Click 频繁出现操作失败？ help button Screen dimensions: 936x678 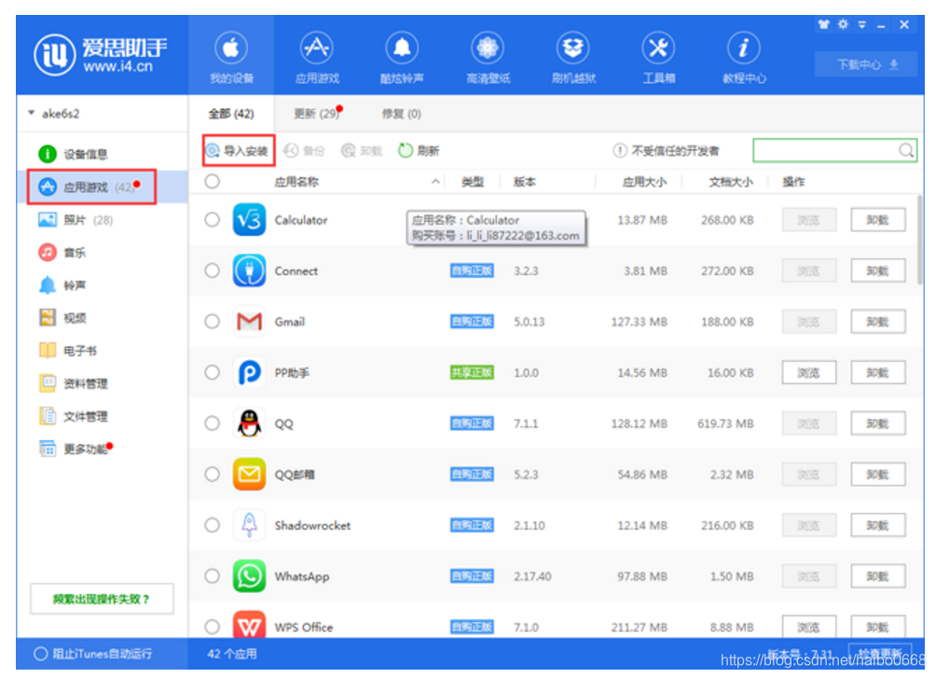pyautogui.click(x=102, y=599)
